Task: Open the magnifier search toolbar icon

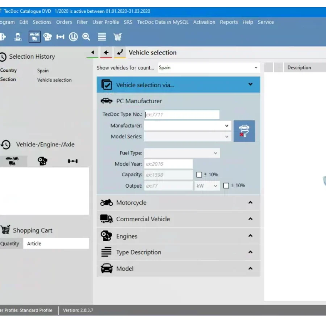Action: point(86,37)
